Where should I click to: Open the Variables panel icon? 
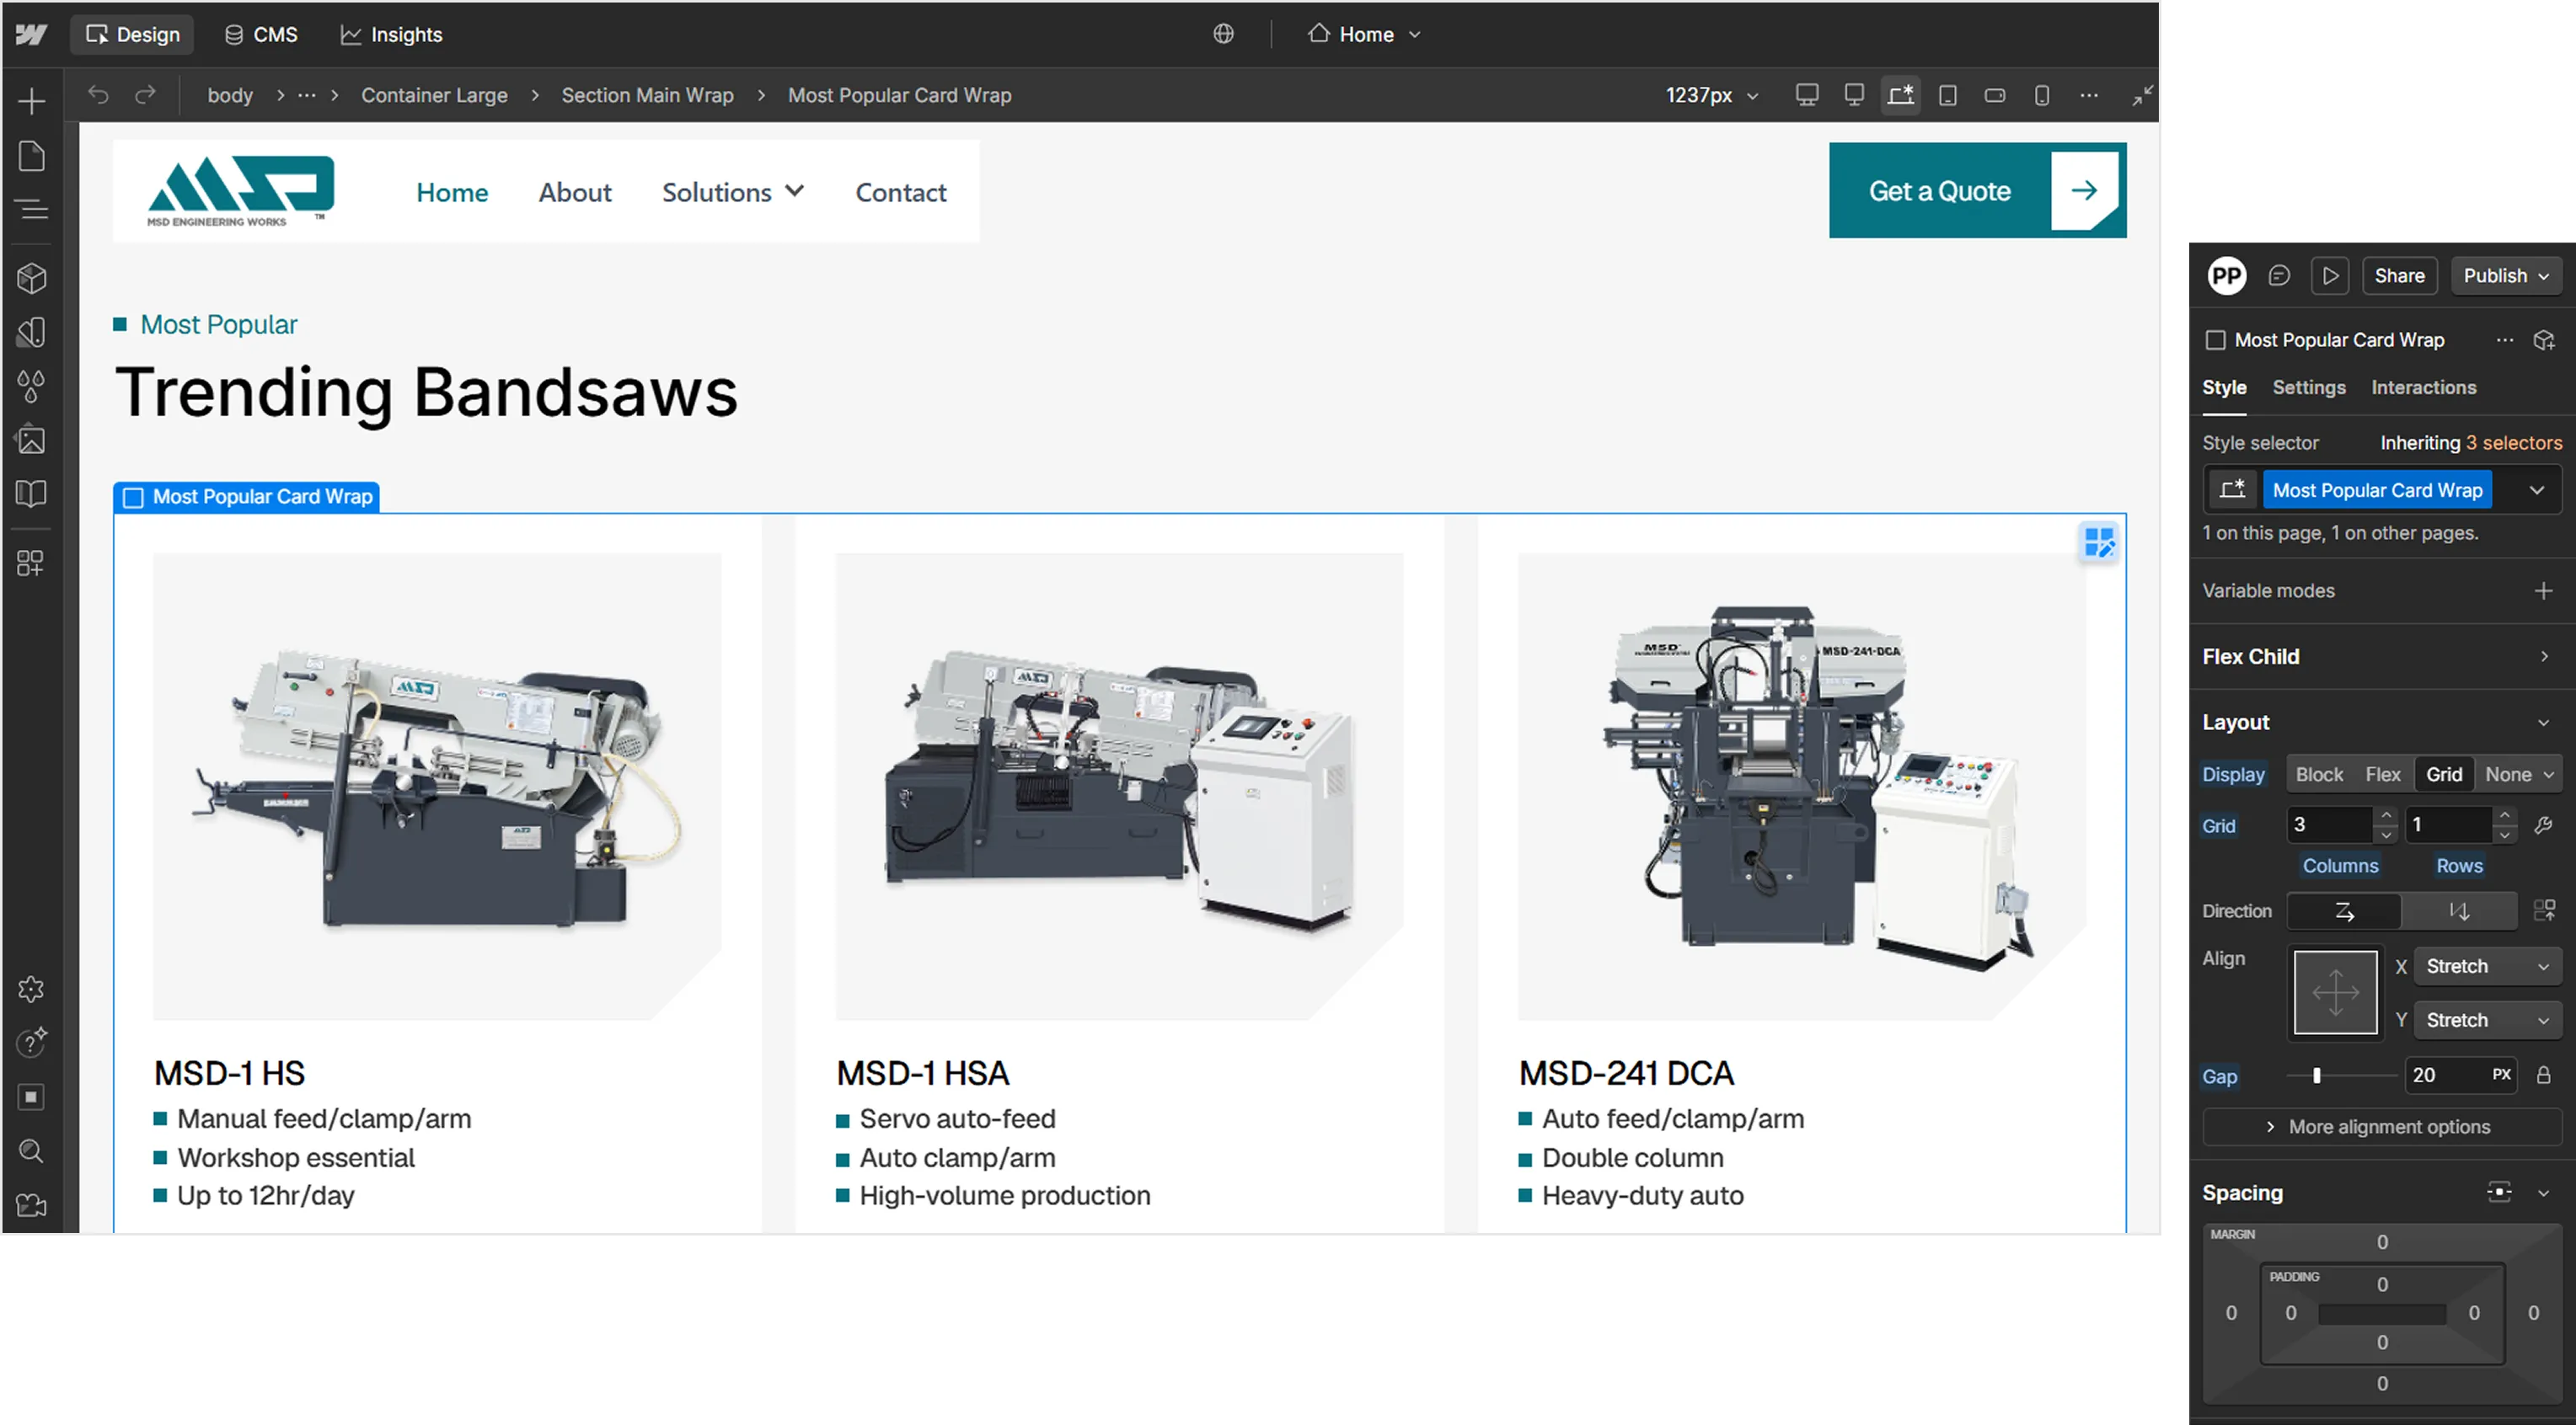coord(31,332)
